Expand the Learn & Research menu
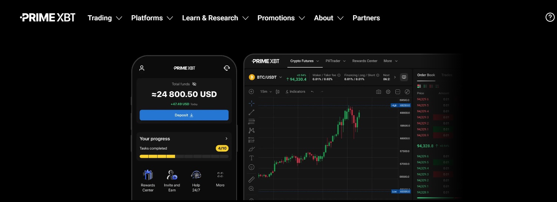Screen dimensions: 557x202 tap(215, 18)
